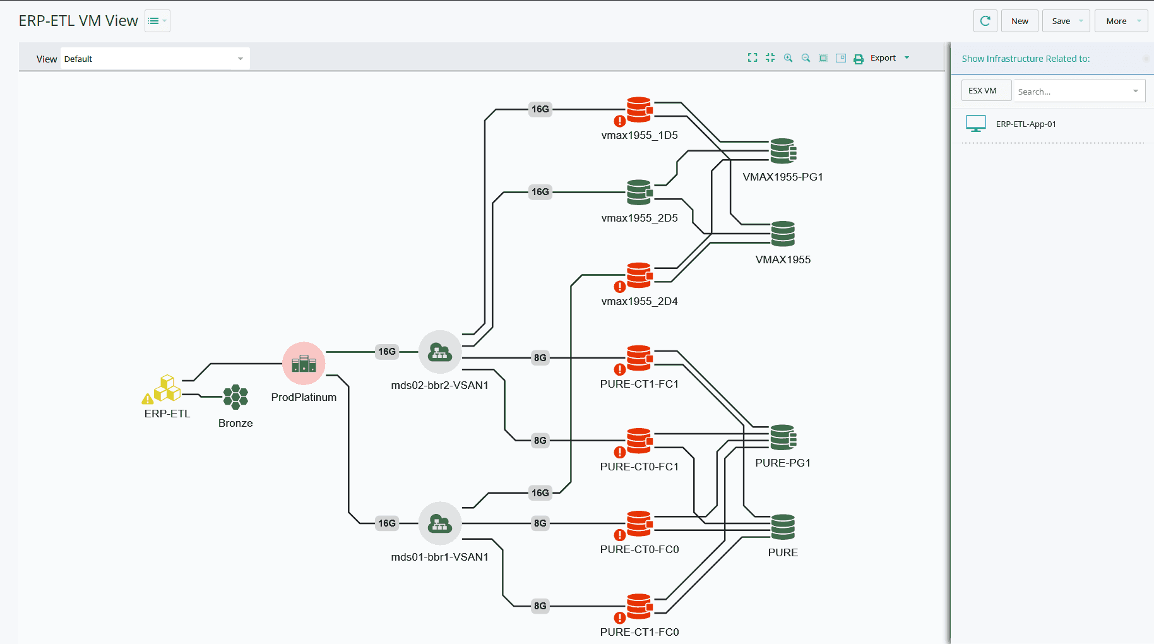Select the vmax1955_2D5 port node
Image resolution: width=1154 pixels, height=644 pixels.
tap(639, 192)
